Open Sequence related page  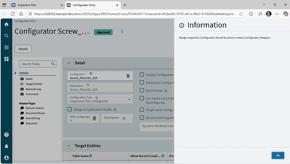coord(31,123)
